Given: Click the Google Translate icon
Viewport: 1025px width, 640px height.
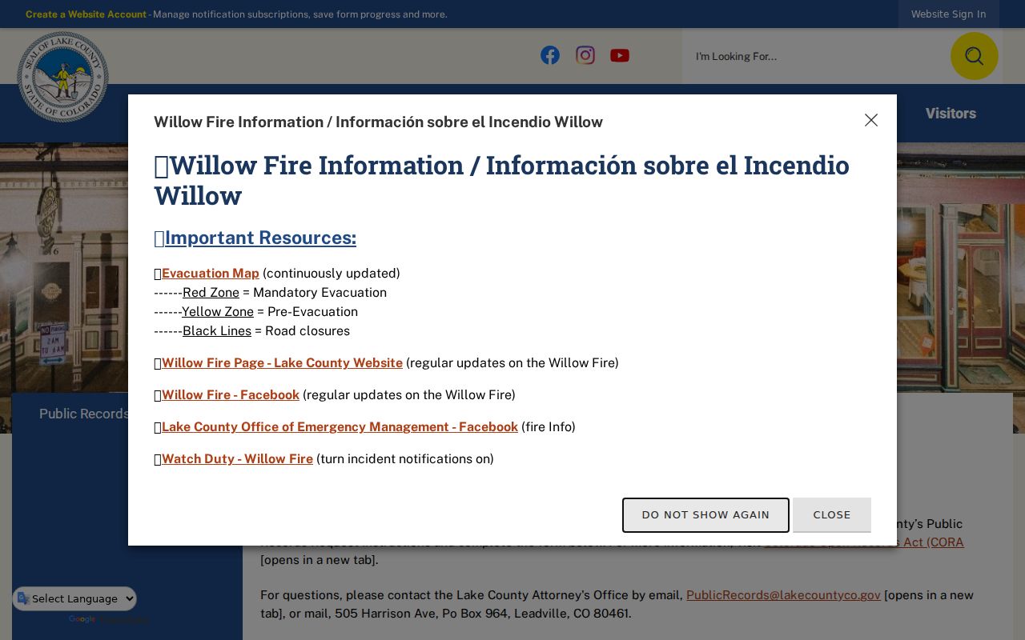Looking at the screenshot, I should pyautogui.click(x=23, y=598).
